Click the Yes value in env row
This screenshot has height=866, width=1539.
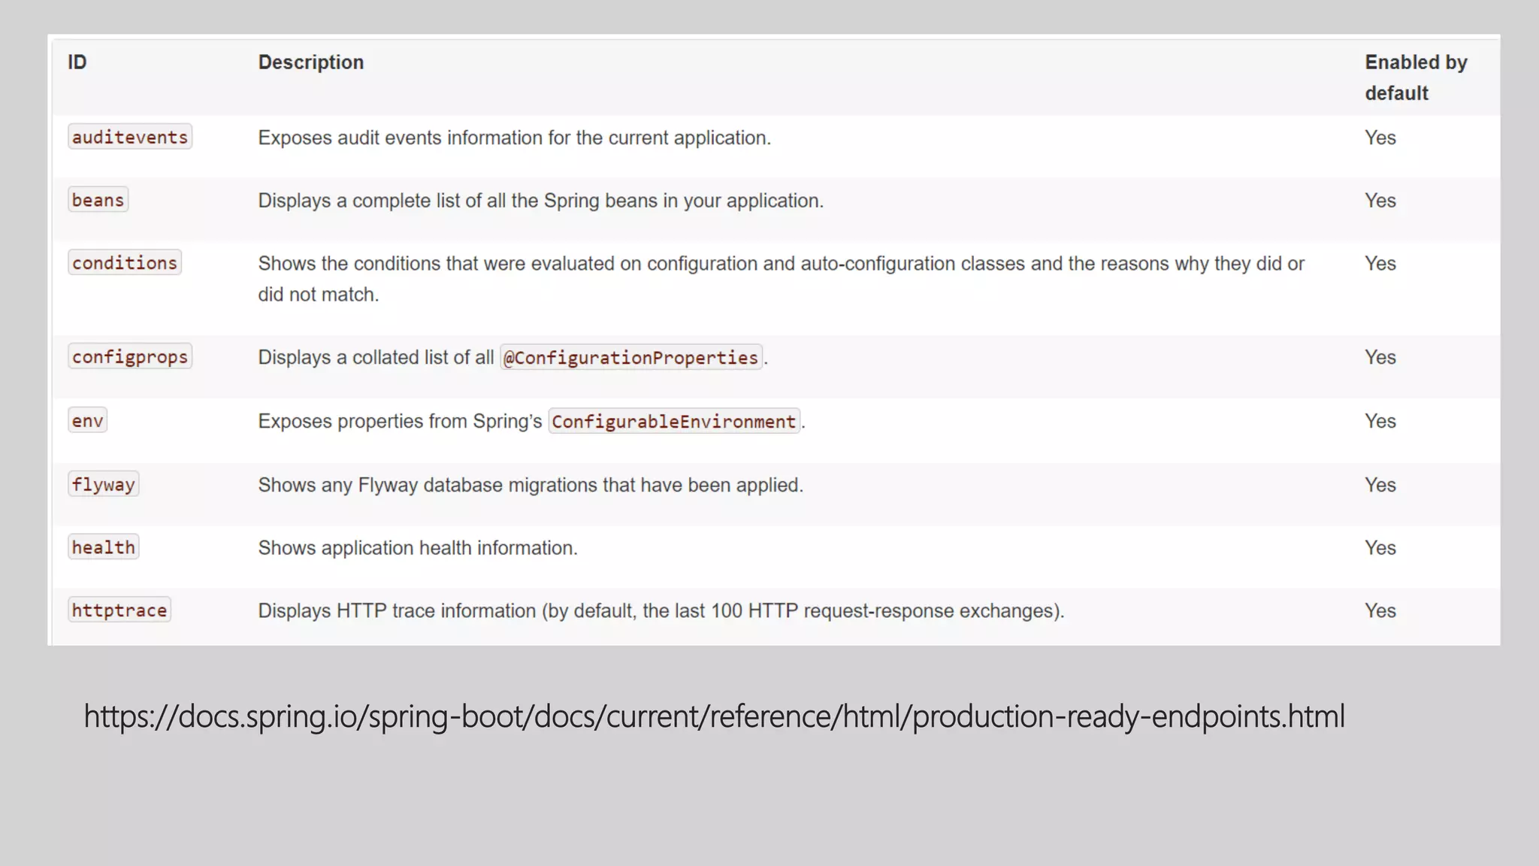pyautogui.click(x=1380, y=421)
